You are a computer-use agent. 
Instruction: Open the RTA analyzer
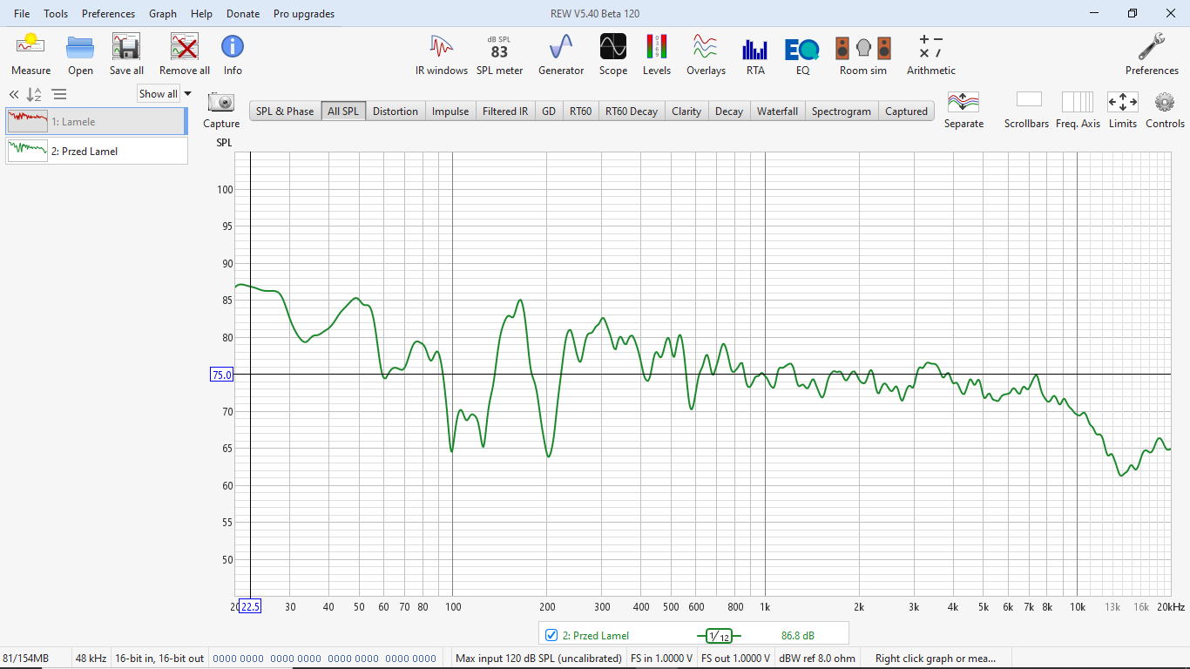(x=754, y=47)
